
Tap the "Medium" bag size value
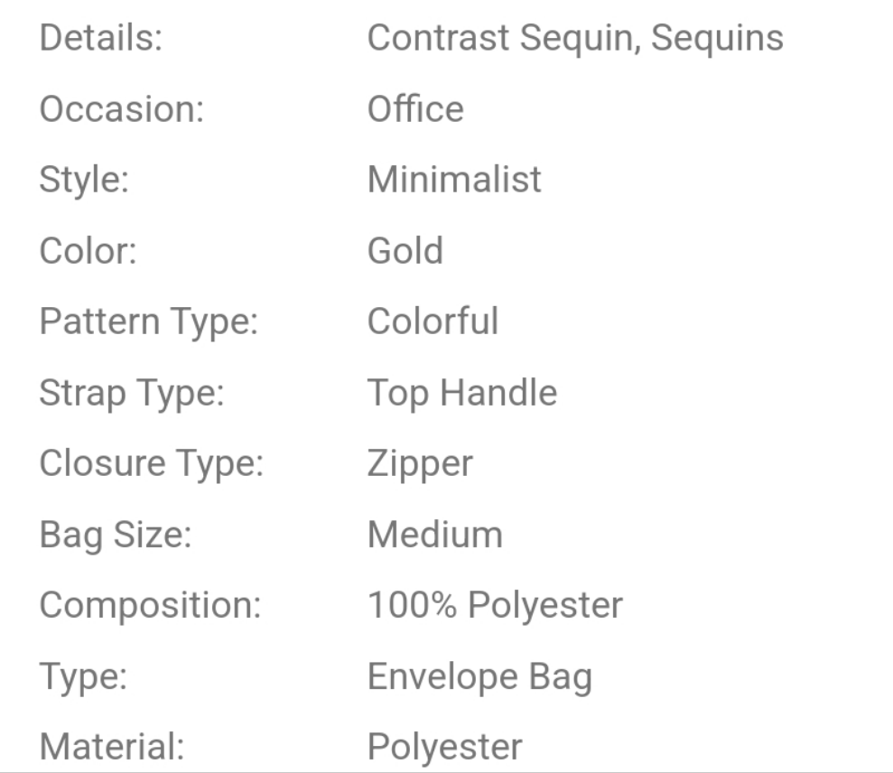(x=434, y=535)
